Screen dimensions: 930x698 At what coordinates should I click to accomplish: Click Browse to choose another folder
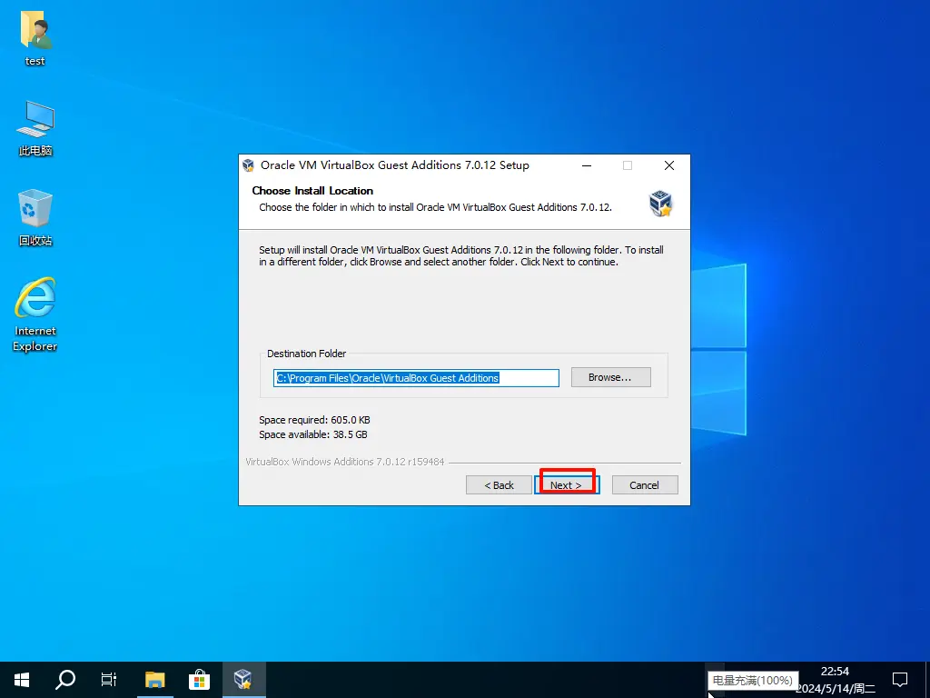(x=611, y=377)
